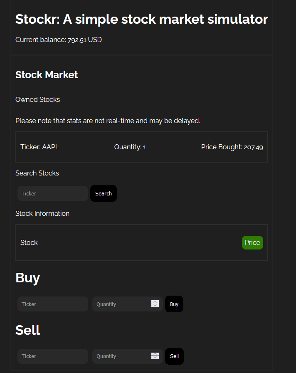Click the green Price badge
This screenshot has height=373, width=296.
(x=252, y=242)
